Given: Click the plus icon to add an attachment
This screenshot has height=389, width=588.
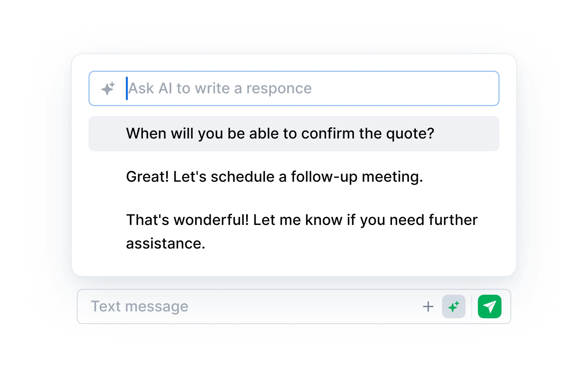Looking at the screenshot, I should 428,306.
